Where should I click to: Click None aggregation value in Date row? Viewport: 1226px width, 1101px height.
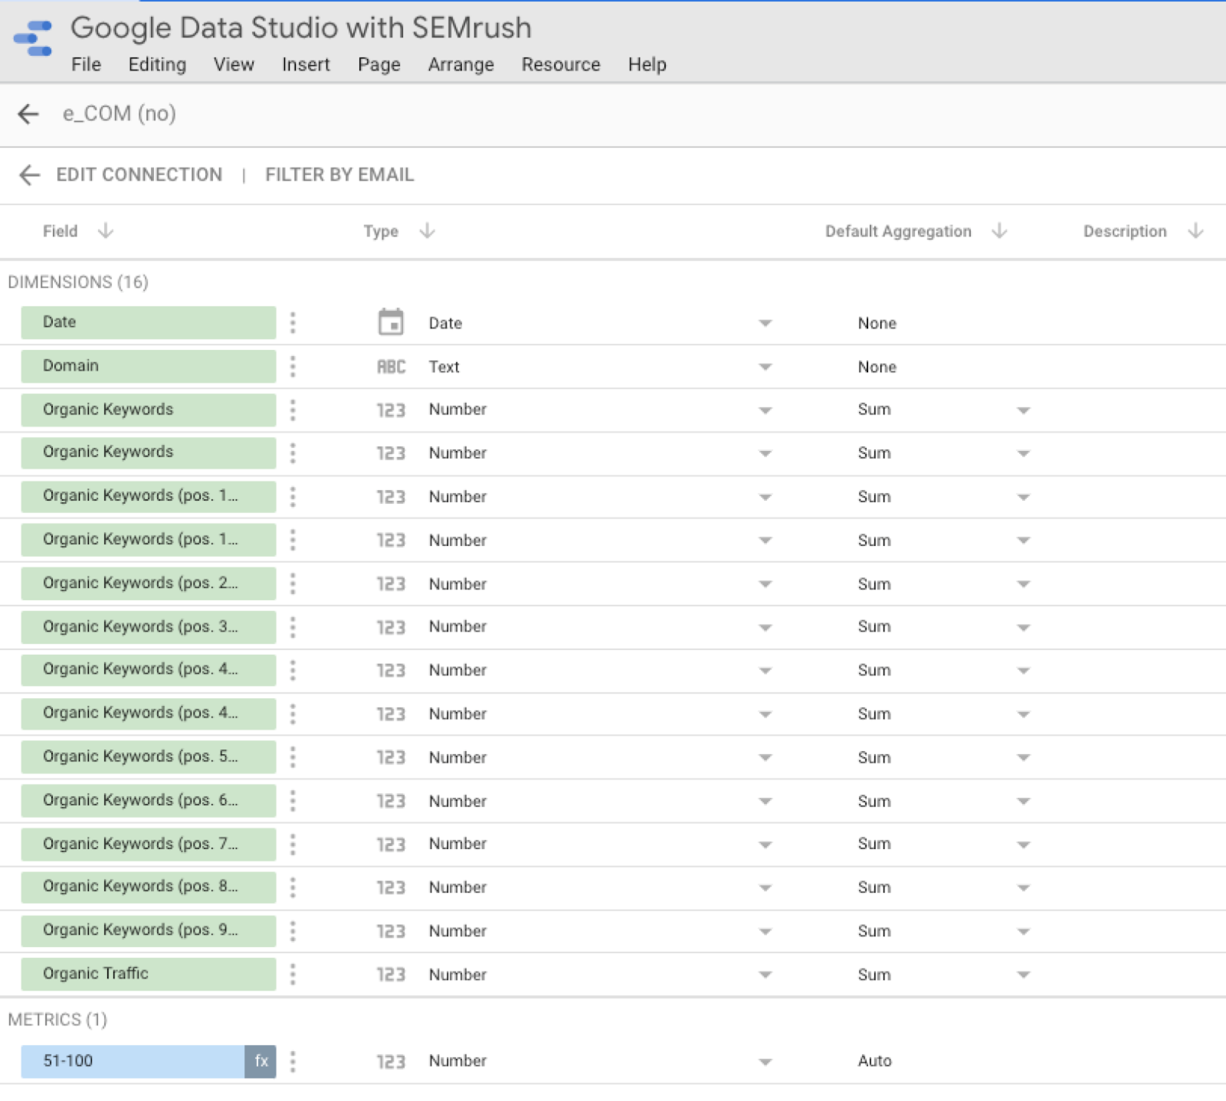click(x=877, y=323)
